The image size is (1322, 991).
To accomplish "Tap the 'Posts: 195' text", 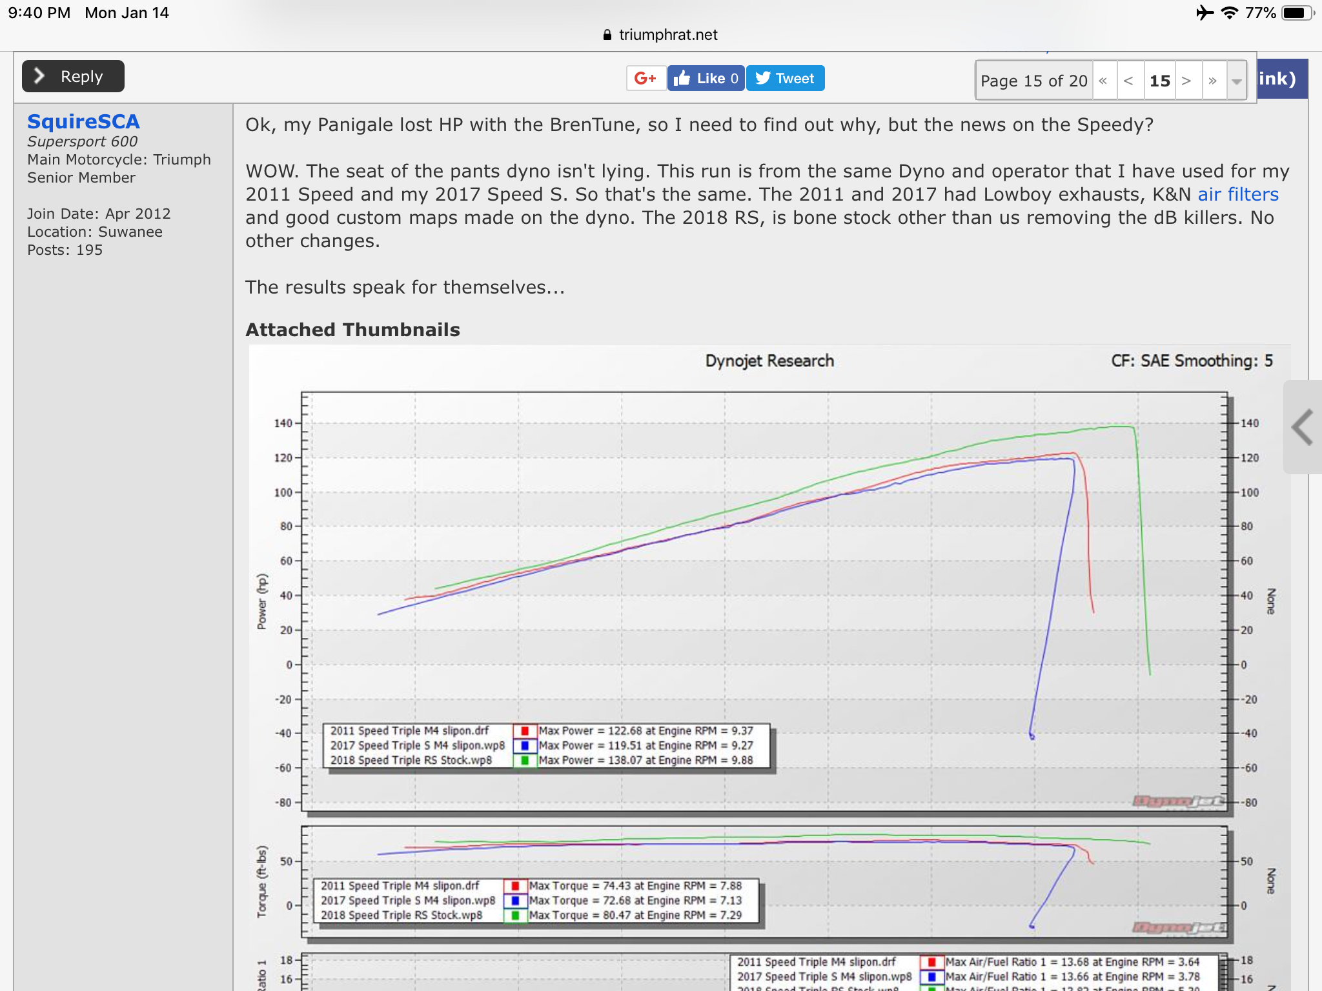I will (65, 250).
